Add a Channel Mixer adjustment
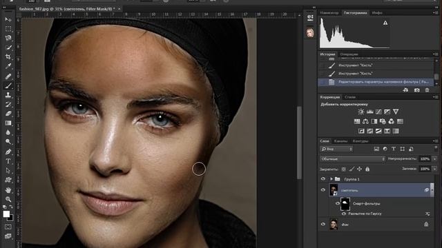This screenshot has height=248, width=442. 392,121
